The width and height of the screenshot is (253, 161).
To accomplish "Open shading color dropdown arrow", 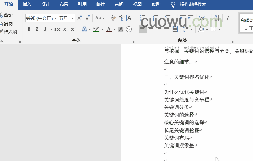I will [207, 29].
